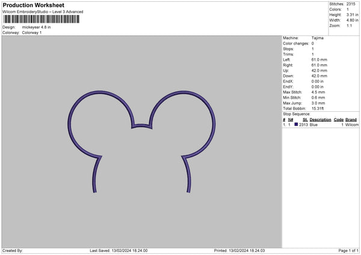Click the Wilcom EmbroideryStudio Level 3 Advanced subtitle

[x=43, y=12]
